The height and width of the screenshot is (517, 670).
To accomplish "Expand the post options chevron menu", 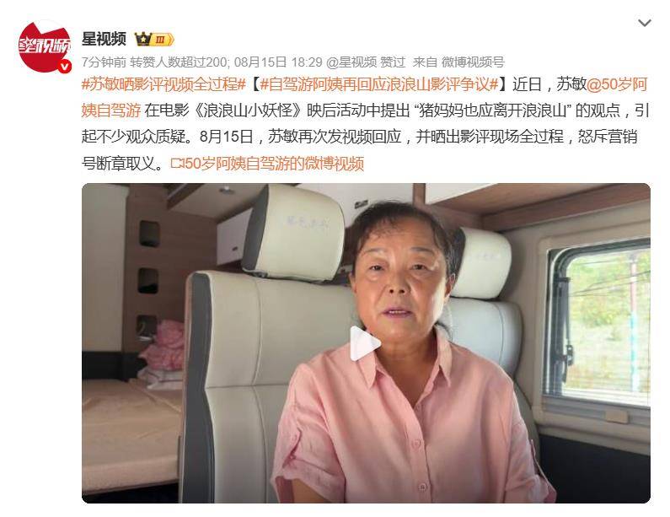I will 644,23.
